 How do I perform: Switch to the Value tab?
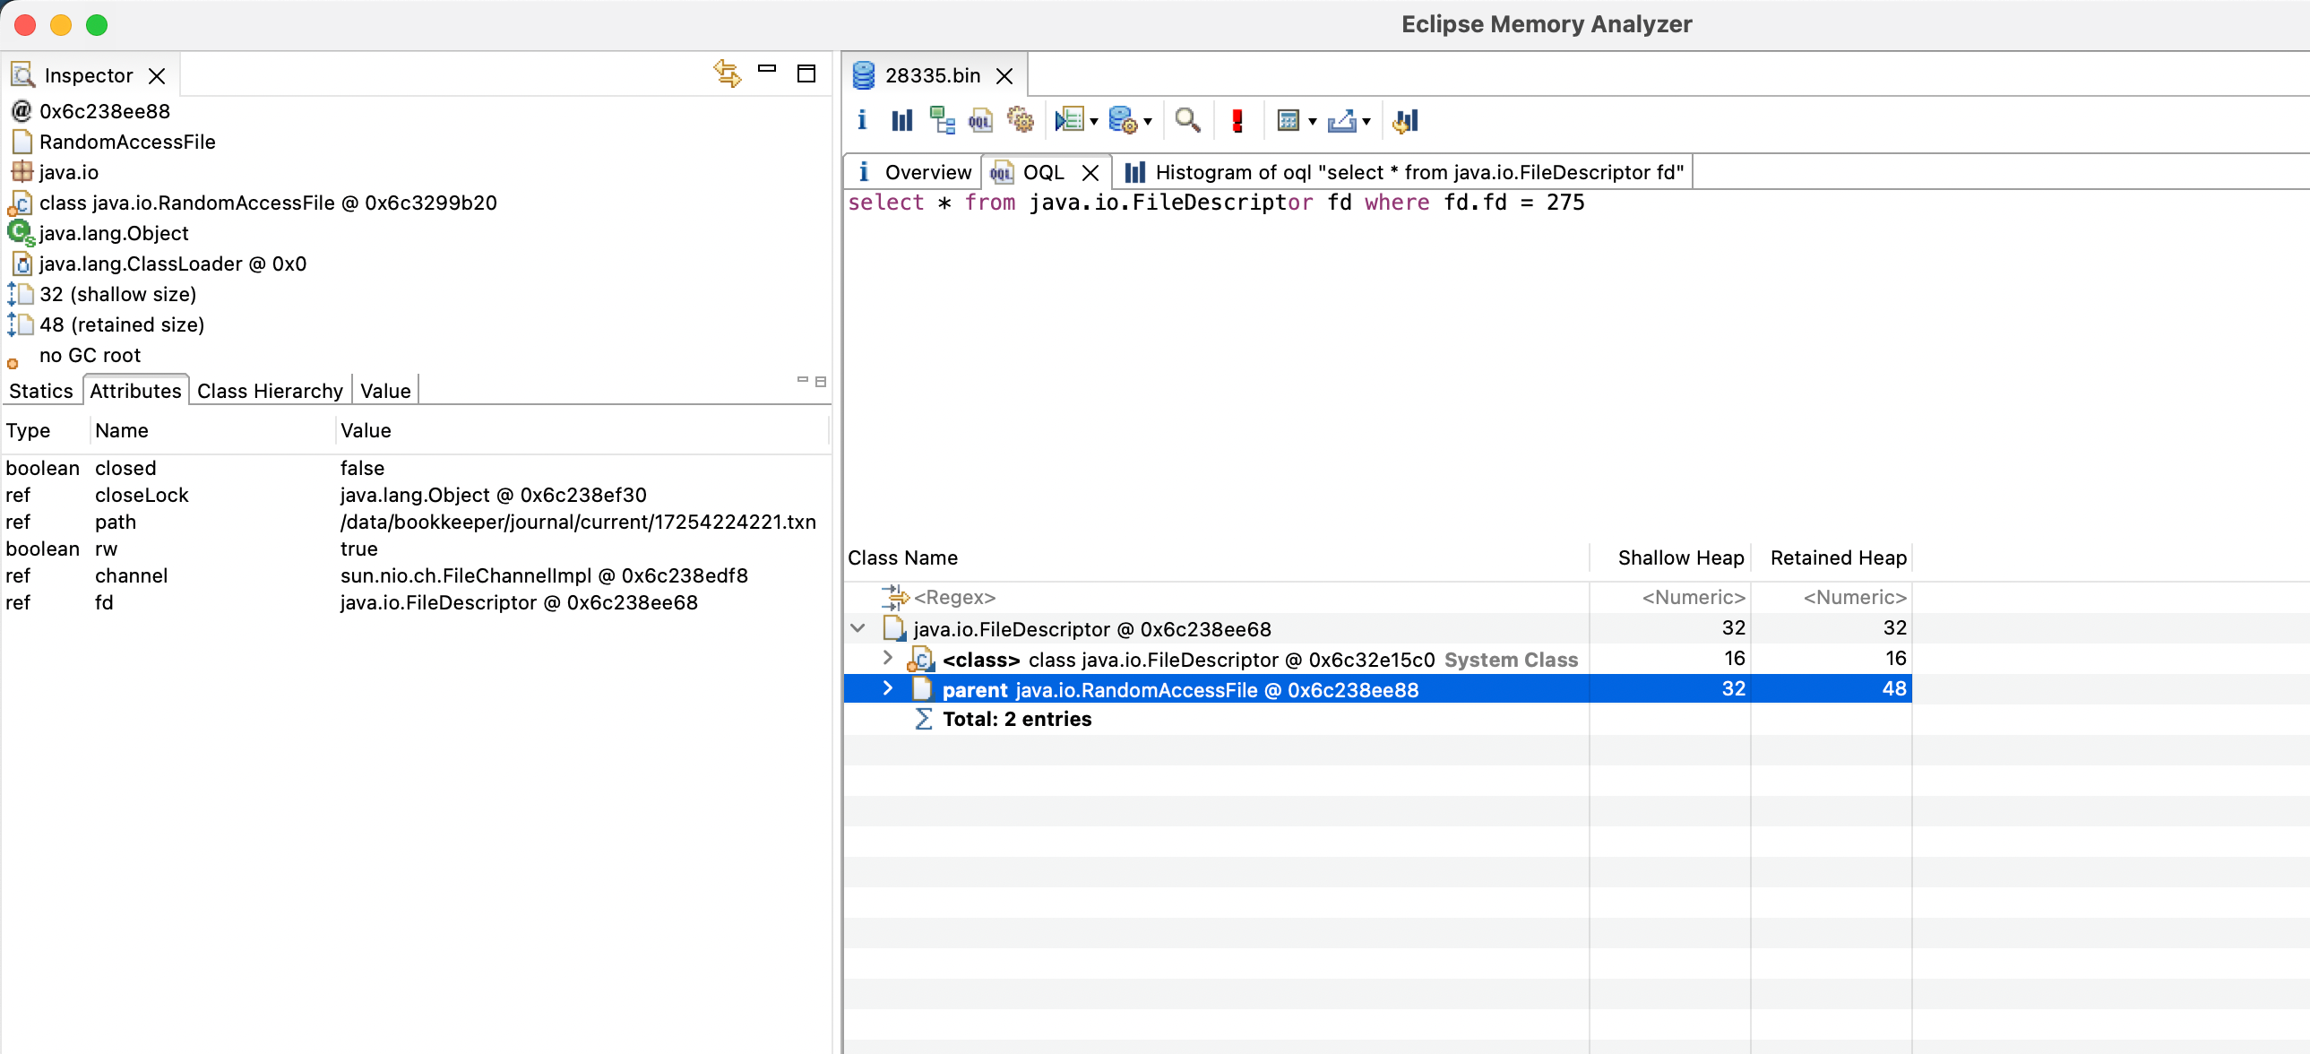(385, 391)
